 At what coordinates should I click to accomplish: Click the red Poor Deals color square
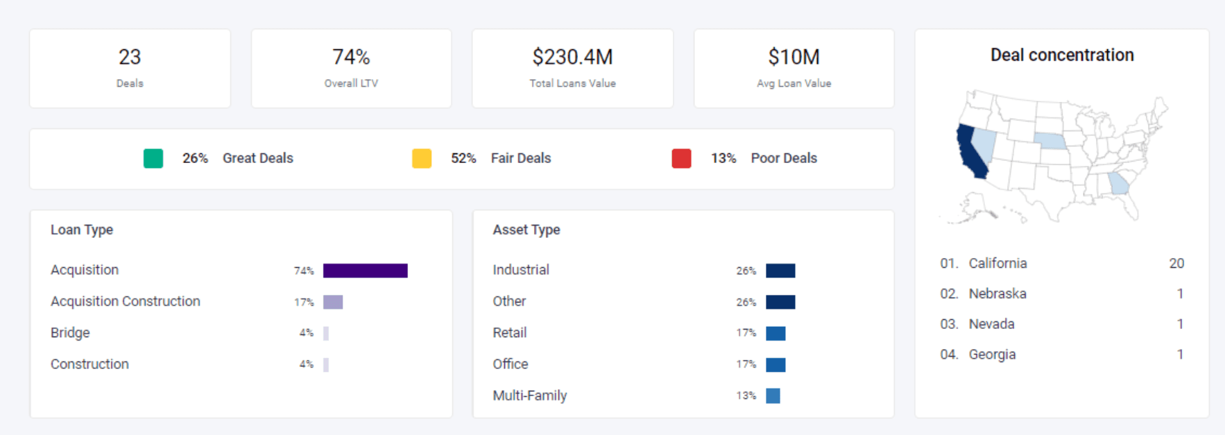[681, 158]
